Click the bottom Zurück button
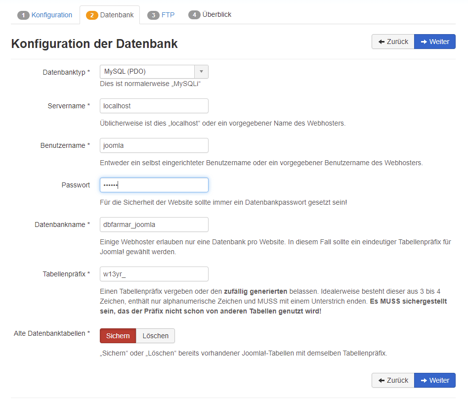 click(393, 380)
